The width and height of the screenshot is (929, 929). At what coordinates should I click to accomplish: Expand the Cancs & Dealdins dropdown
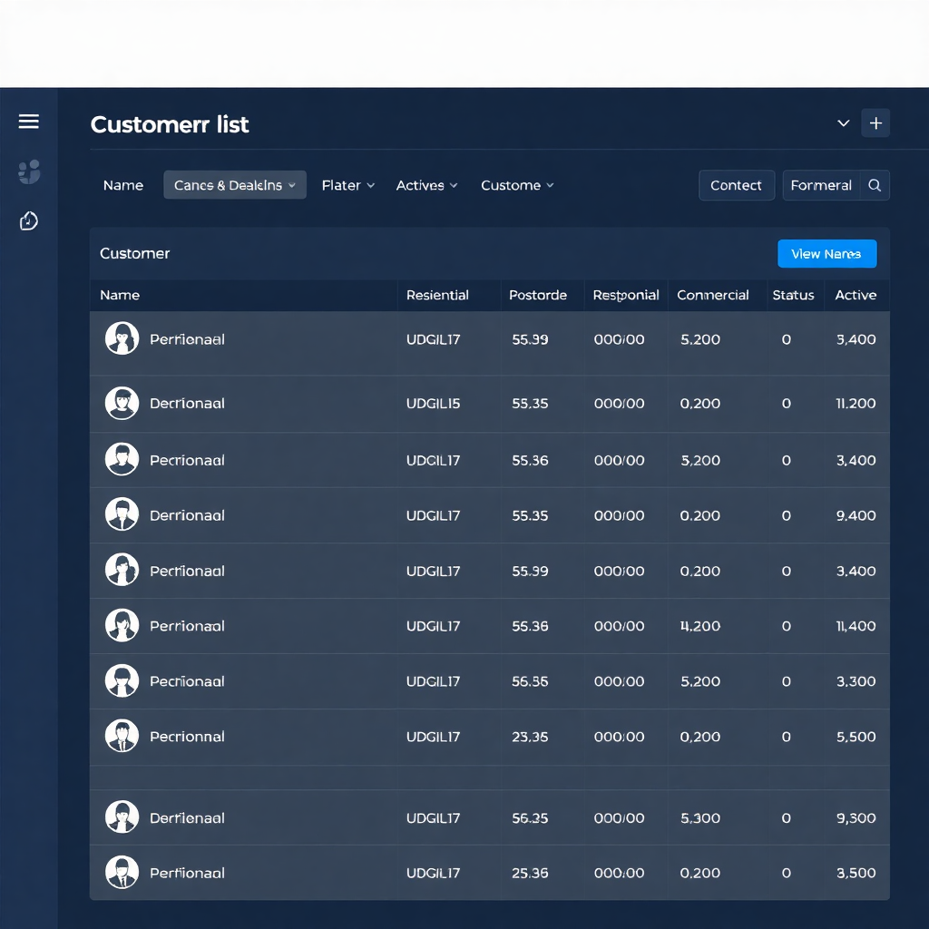click(x=234, y=185)
